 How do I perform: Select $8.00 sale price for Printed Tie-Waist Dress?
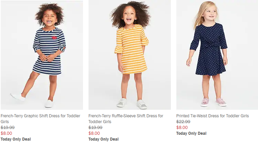click(182, 128)
